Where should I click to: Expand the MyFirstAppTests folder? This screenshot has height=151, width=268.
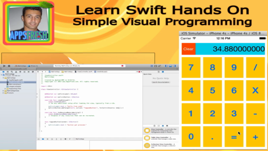click(x=3, y=91)
